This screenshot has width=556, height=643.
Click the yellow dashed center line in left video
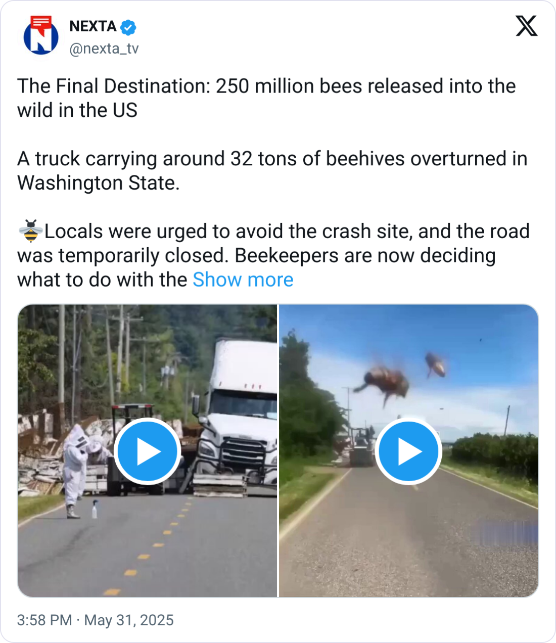point(144,556)
